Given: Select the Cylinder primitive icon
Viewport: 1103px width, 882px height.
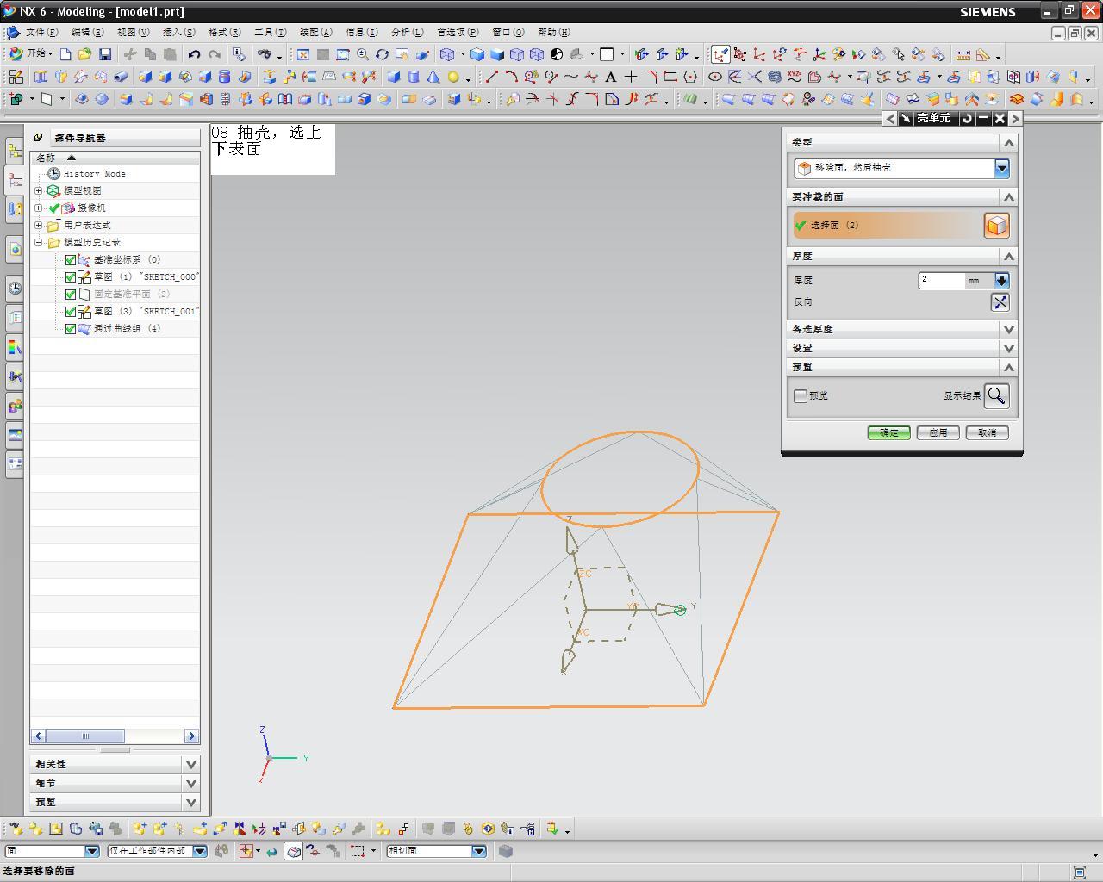Looking at the screenshot, I should click(414, 77).
